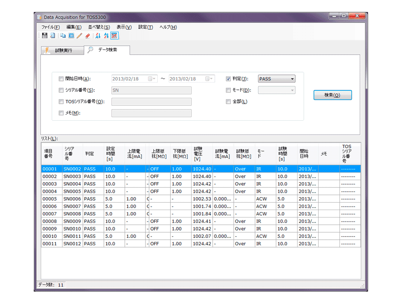Open the 表示(V) menu
Screen dimensions: 397x298
(x=124, y=27)
